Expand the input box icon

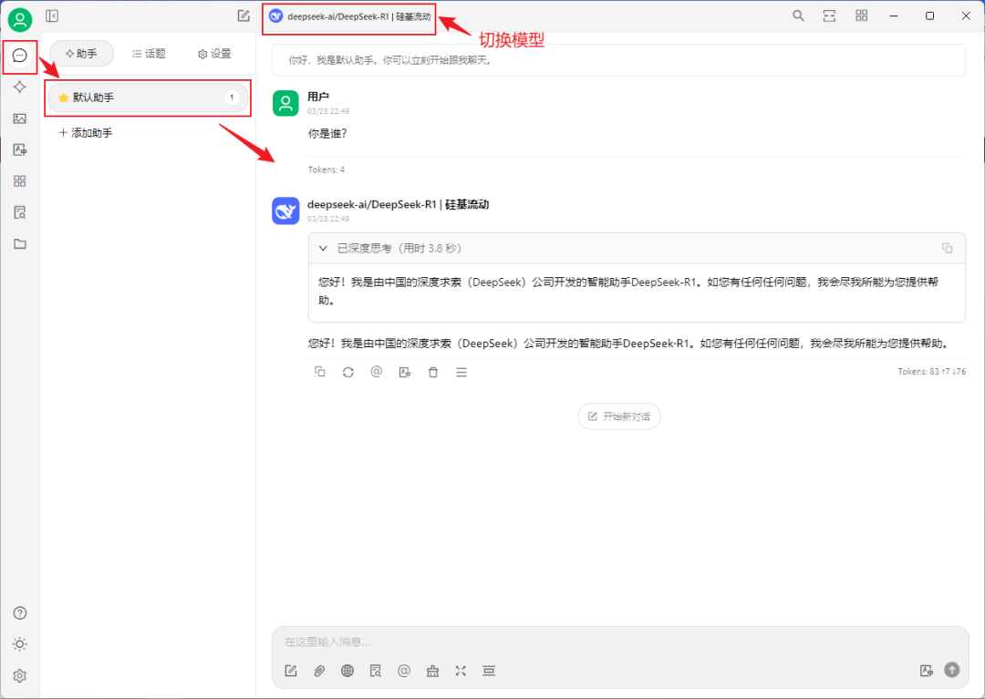461,671
